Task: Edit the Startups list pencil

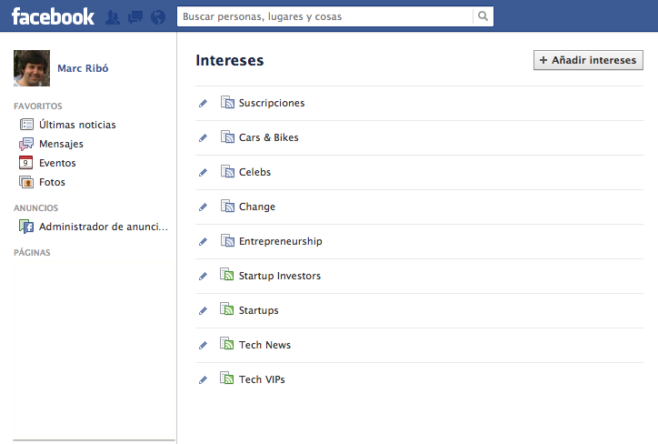Action: tap(203, 310)
